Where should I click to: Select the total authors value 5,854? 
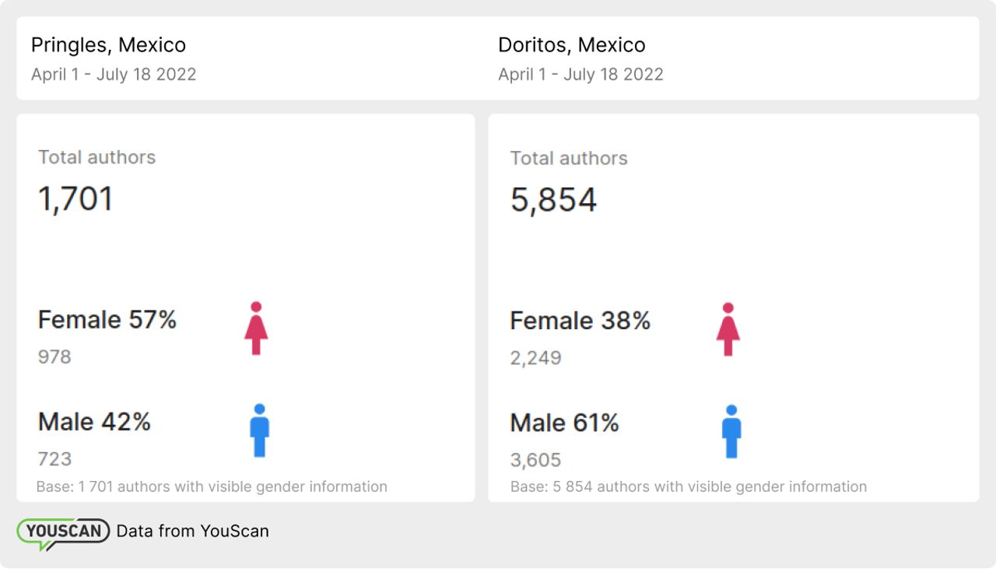pos(553,200)
